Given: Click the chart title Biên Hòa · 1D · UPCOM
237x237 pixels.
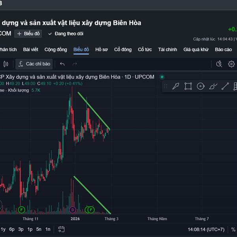Looking at the screenshot, I should [77, 77].
